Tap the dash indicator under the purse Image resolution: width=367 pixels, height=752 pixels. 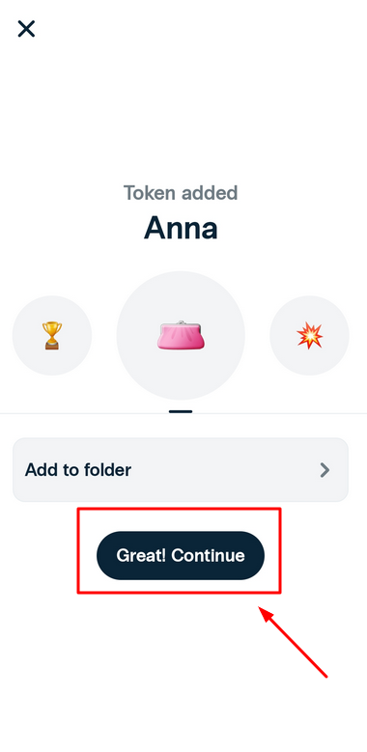181,411
